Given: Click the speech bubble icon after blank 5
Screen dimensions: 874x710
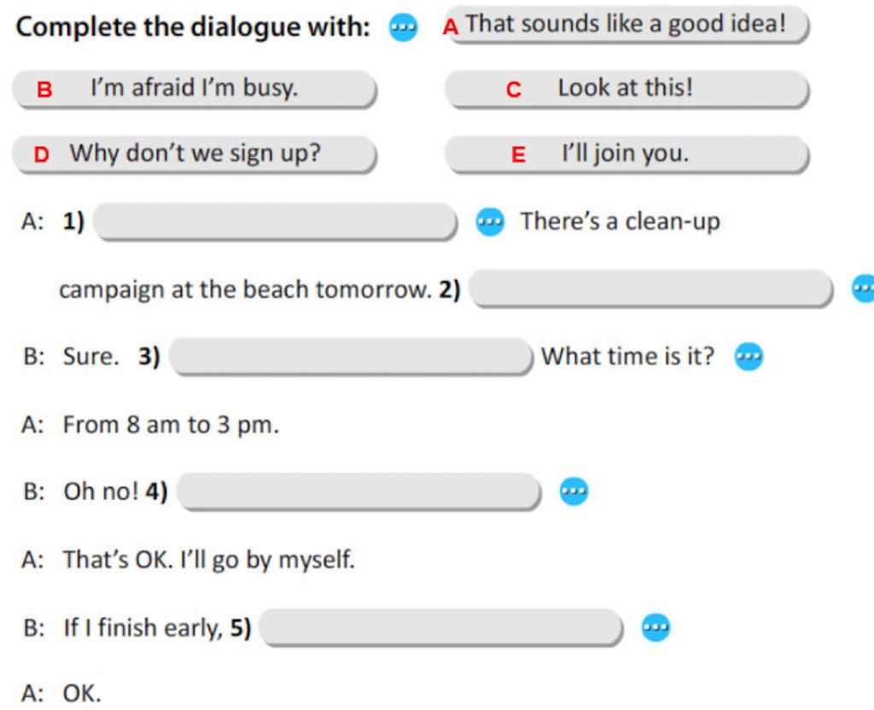Looking at the screenshot, I should tap(656, 627).
